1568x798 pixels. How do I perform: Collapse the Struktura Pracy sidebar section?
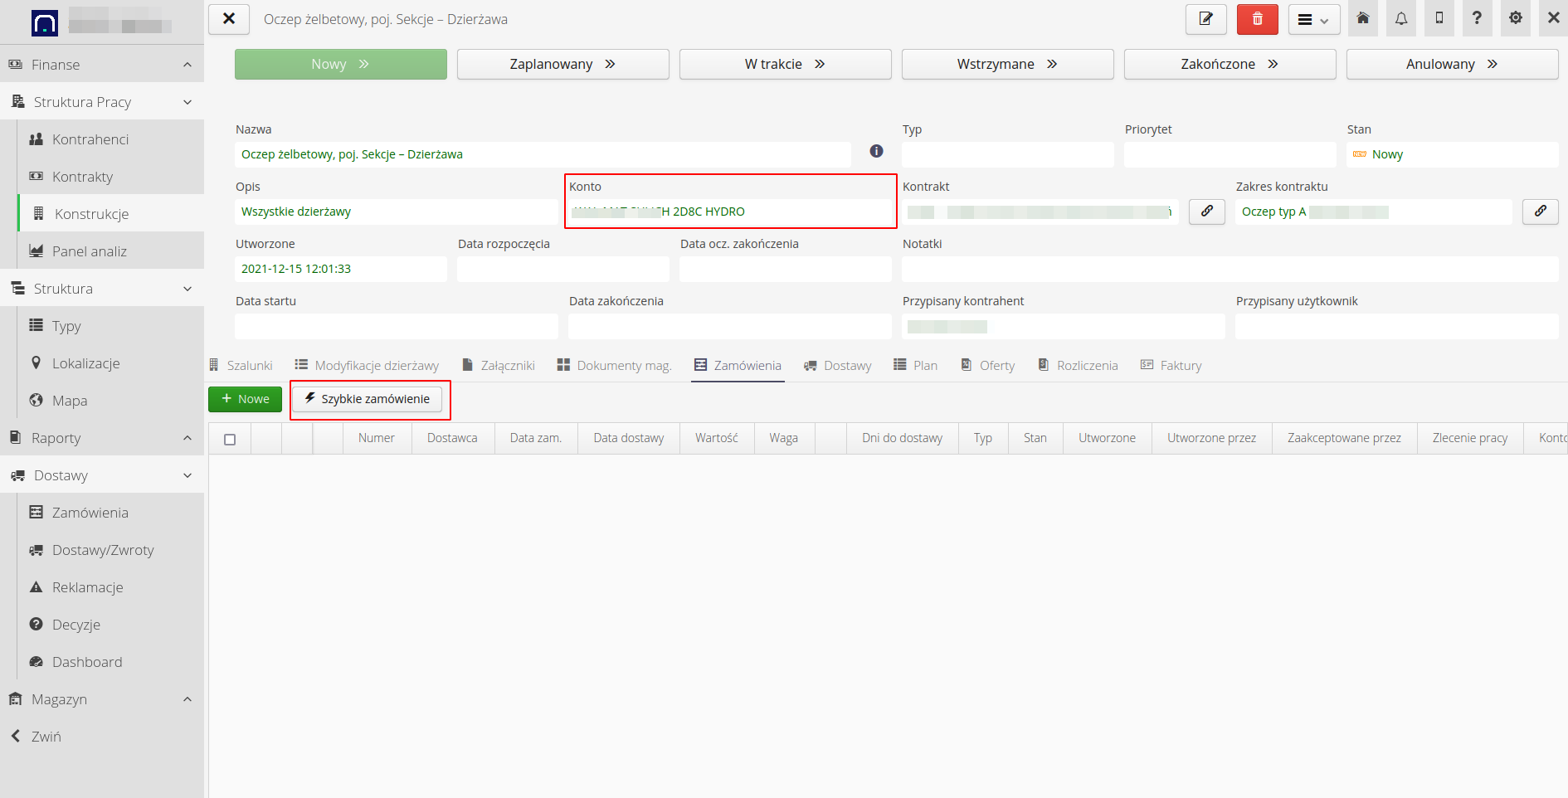pos(187,102)
